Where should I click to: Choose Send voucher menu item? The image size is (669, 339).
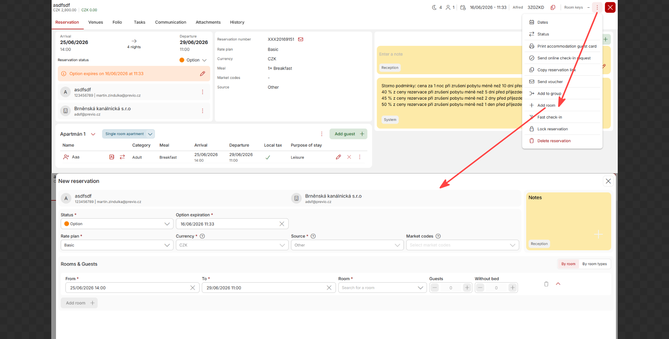(562, 82)
